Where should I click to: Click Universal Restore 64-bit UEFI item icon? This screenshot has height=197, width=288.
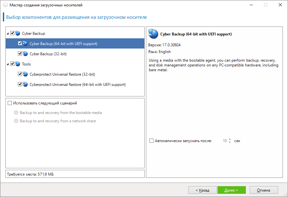[x=25, y=84]
